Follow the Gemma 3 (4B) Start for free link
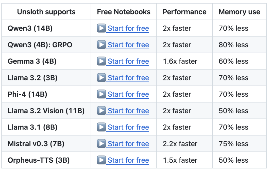 pyautogui.click(x=128, y=61)
